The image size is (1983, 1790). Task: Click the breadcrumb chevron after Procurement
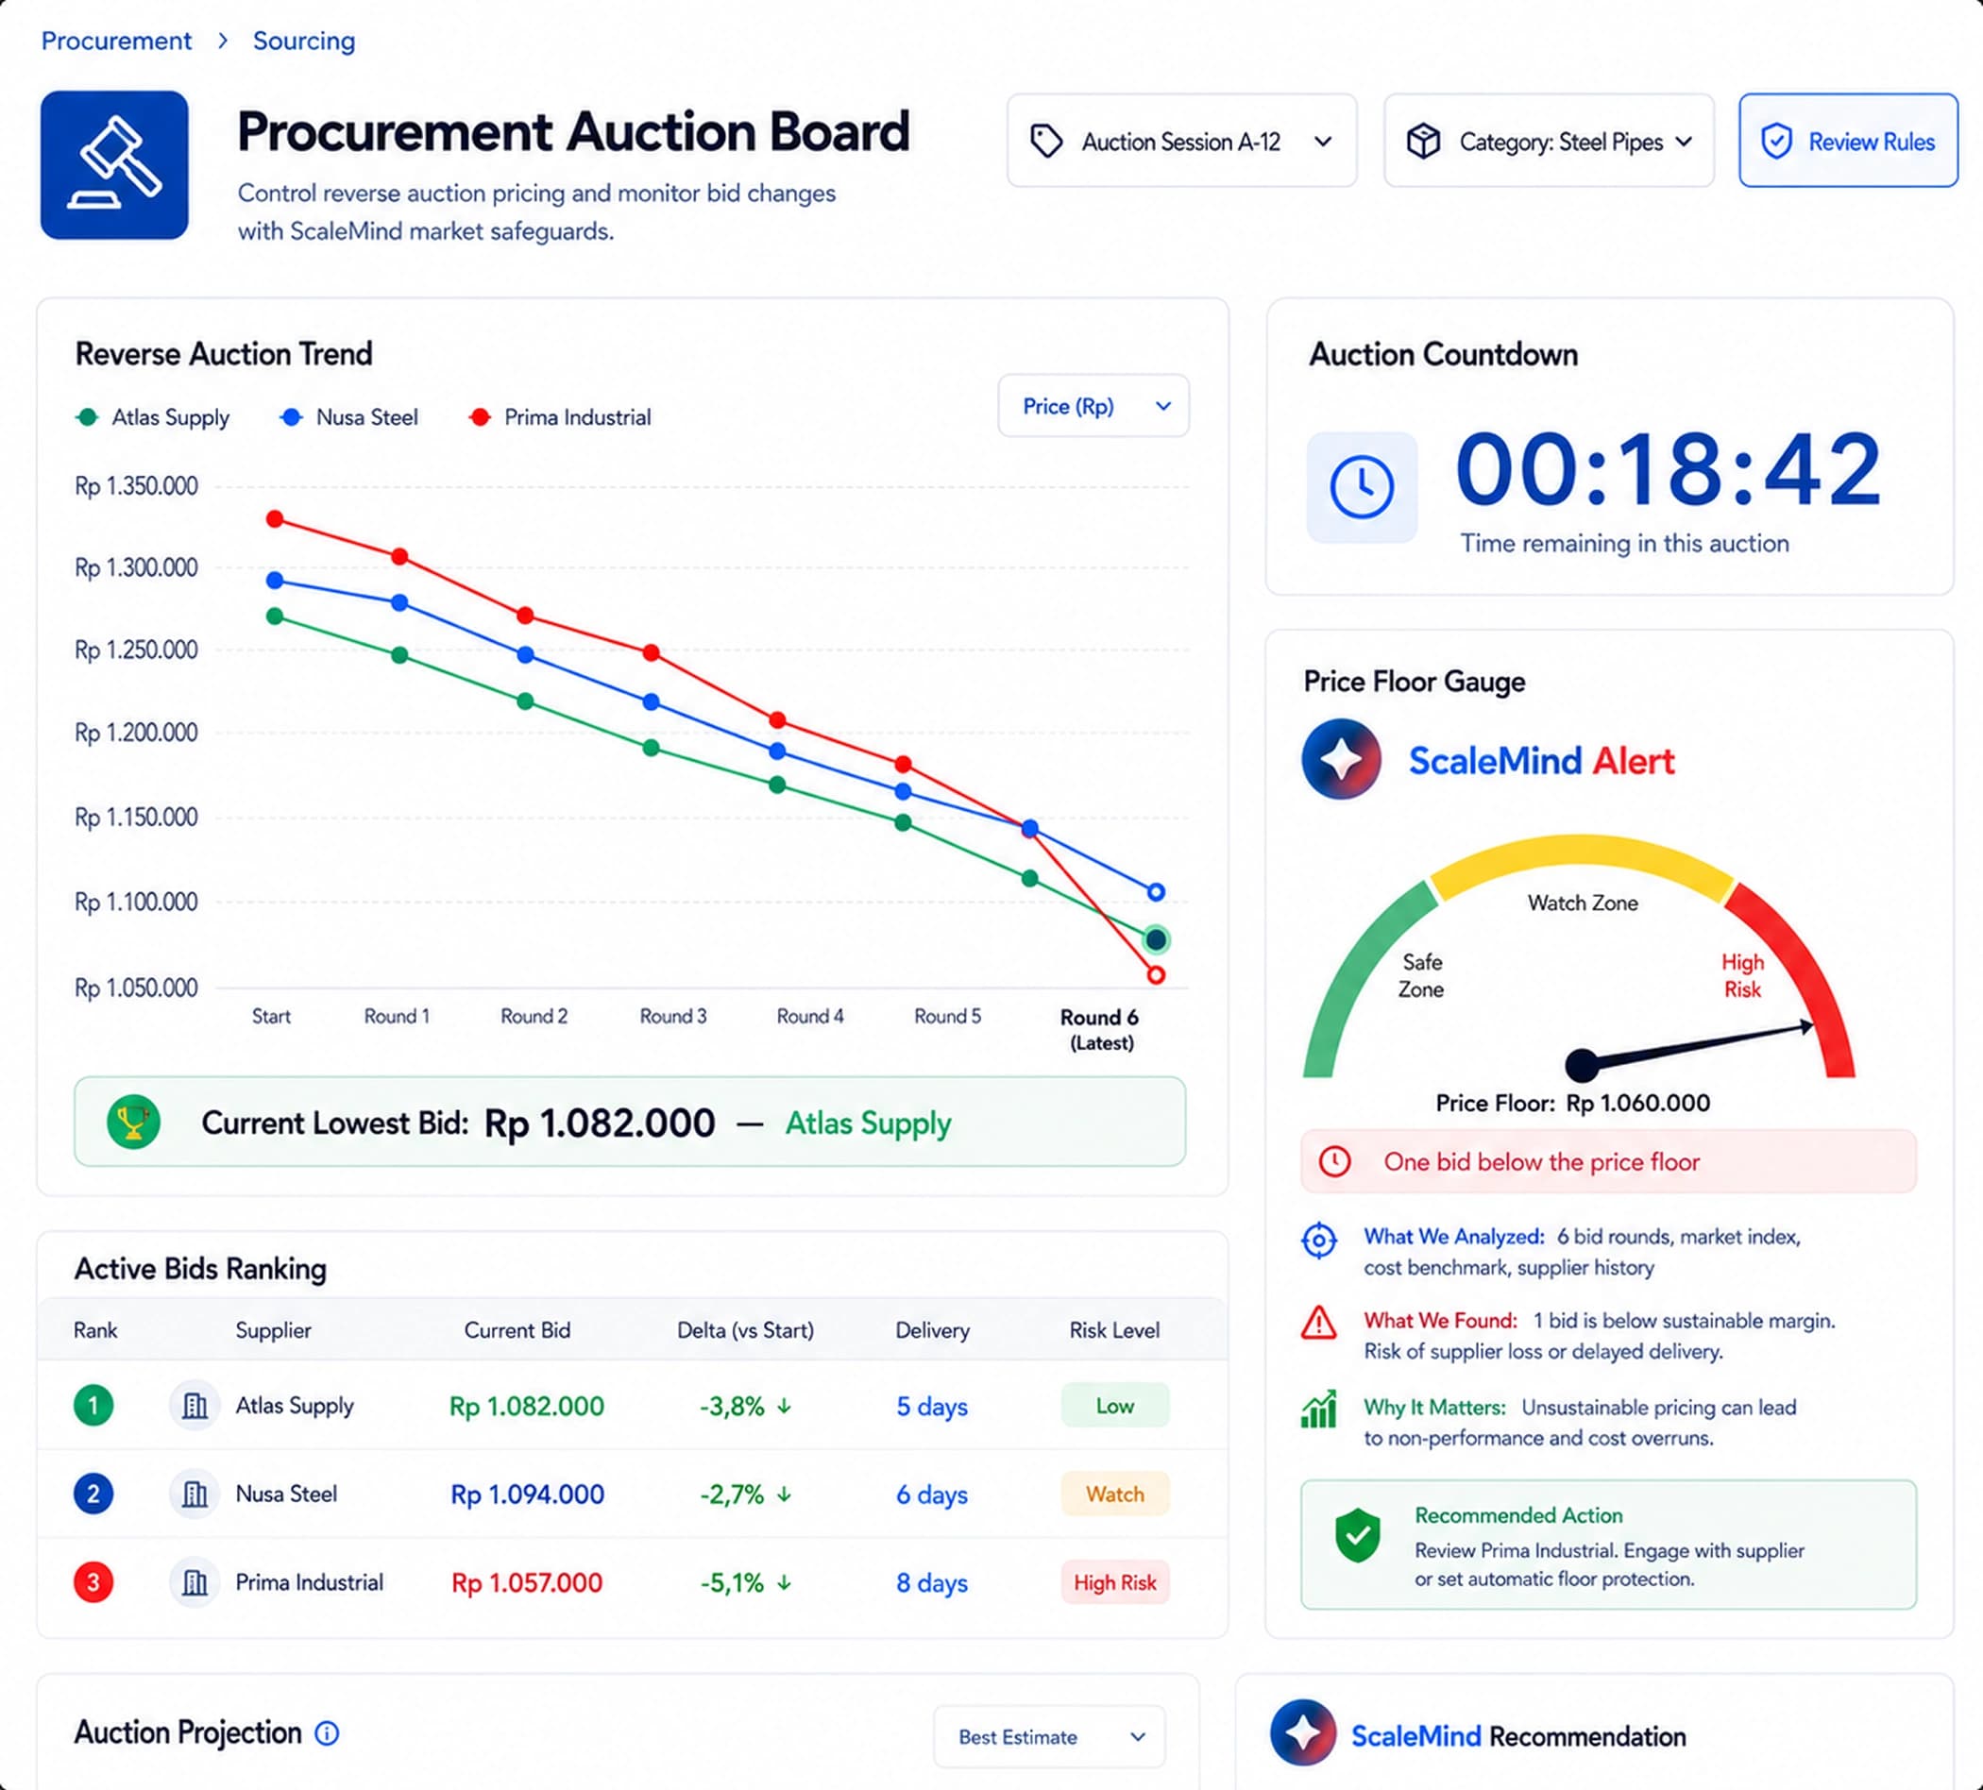point(223,41)
